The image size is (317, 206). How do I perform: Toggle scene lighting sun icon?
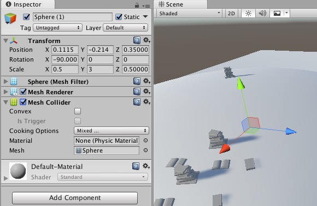point(248,14)
